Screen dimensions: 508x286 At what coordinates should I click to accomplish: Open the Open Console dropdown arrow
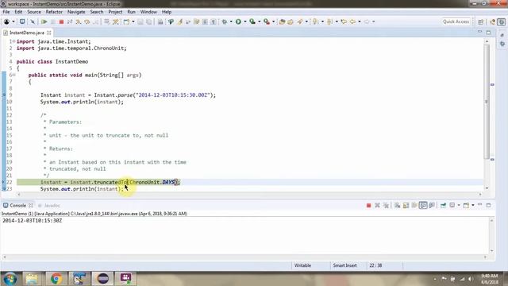pos(473,205)
